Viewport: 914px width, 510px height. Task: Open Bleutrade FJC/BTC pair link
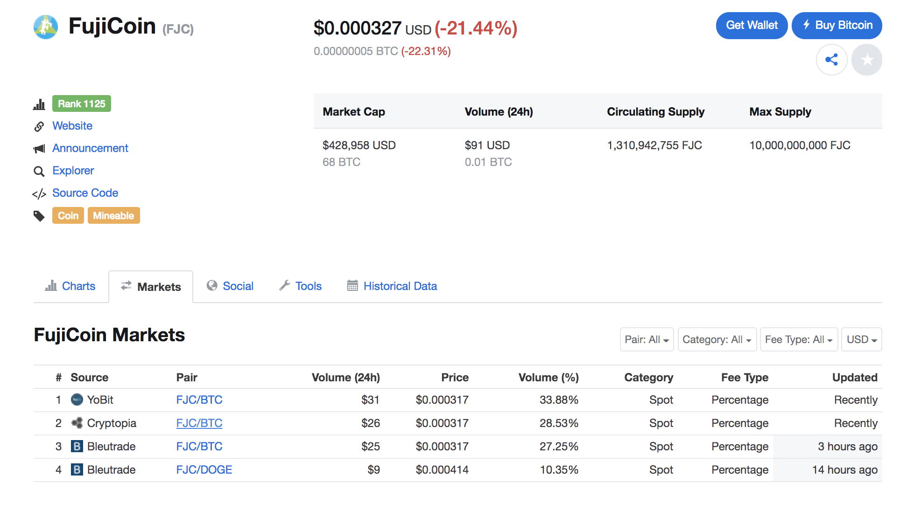click(x=199, y=446)
